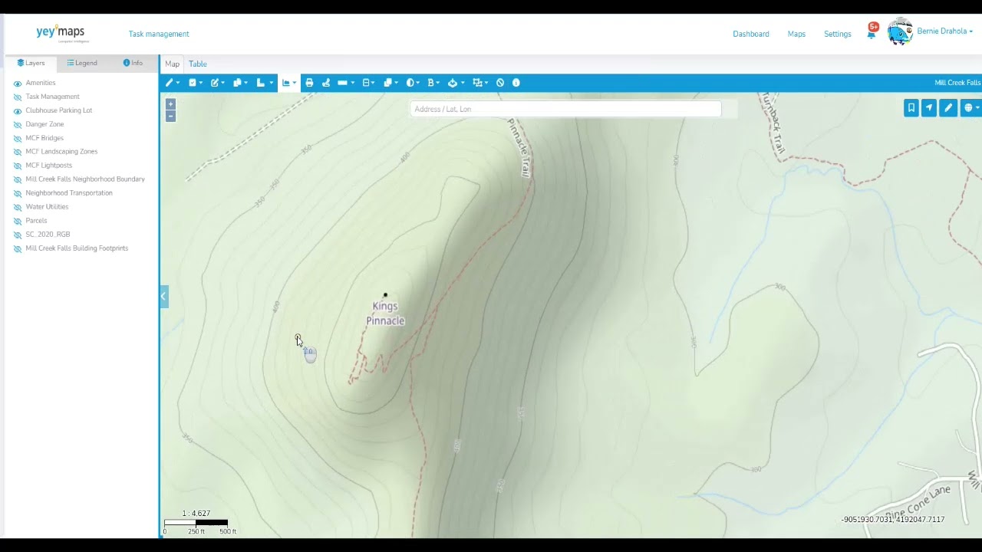Image resolution: width=982 pixels, height=552 pixels.
Task: Click the user avatar picture
Action: pyautogui.click(x=900, y=32)
